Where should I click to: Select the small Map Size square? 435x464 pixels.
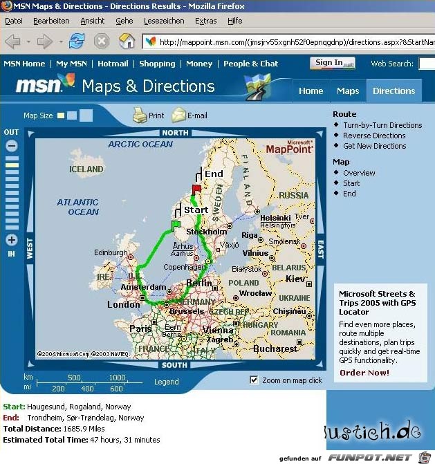61,115
